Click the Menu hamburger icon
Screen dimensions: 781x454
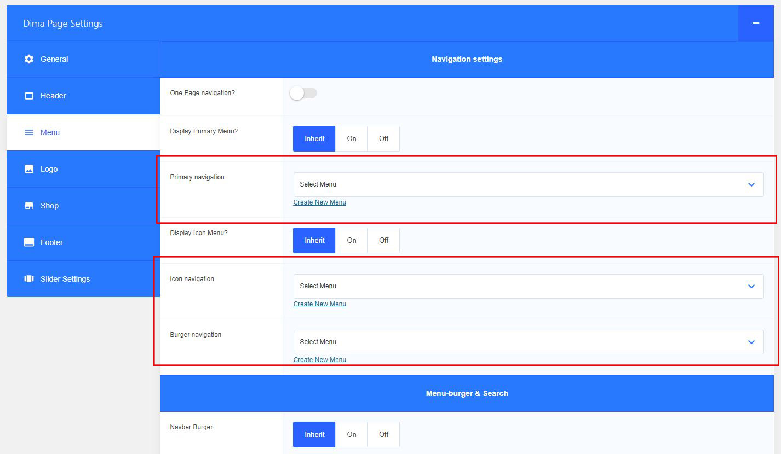pyautogui.click(x=29, y=132)
